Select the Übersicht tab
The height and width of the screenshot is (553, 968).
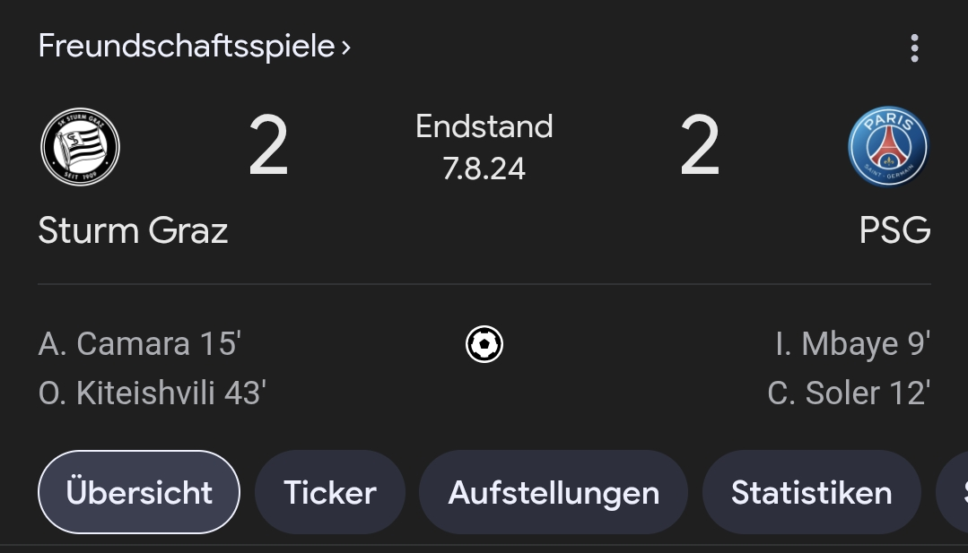click(x=139, y=492)
